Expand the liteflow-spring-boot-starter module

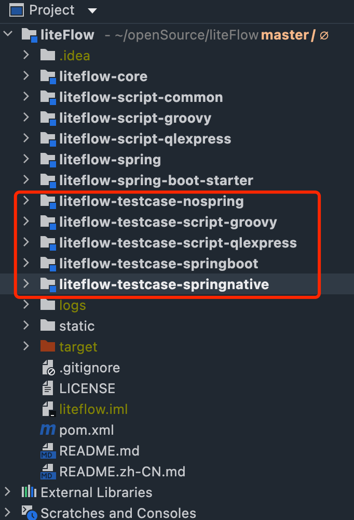click(26, 180)
